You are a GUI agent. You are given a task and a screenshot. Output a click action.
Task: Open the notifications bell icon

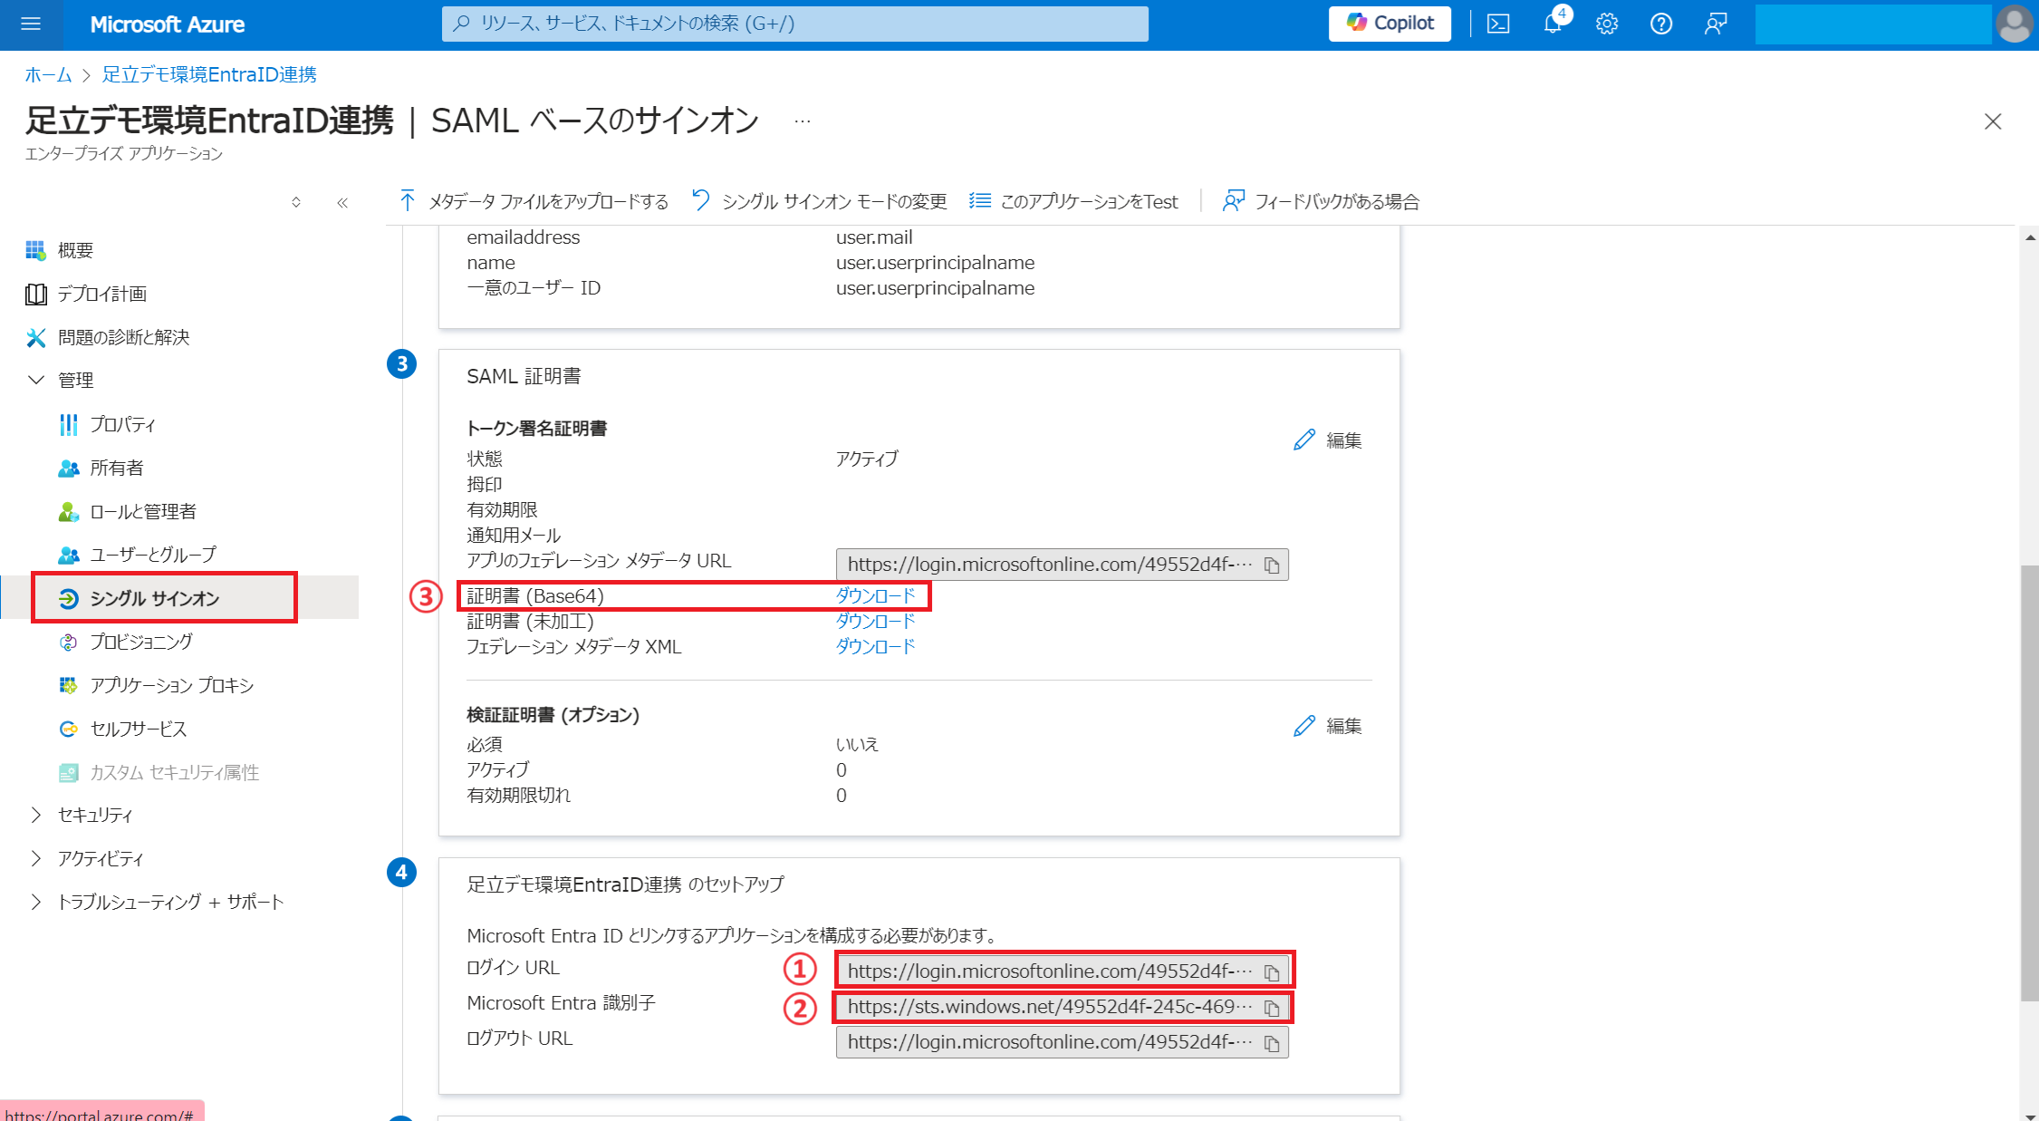point(1553,24)
